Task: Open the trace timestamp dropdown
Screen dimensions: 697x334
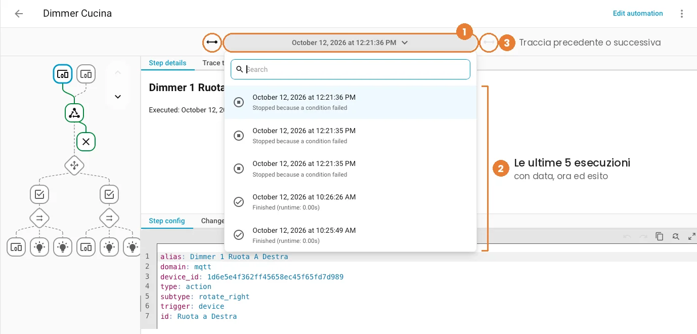Action: tap(350, 43)
